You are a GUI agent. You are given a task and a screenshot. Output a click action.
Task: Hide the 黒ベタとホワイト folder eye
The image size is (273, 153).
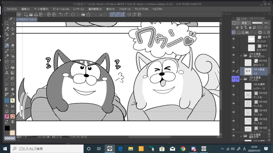point(233,55)
